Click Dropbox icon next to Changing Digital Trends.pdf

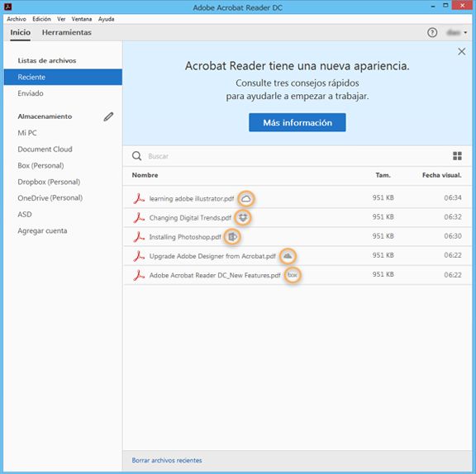(243, 217)
